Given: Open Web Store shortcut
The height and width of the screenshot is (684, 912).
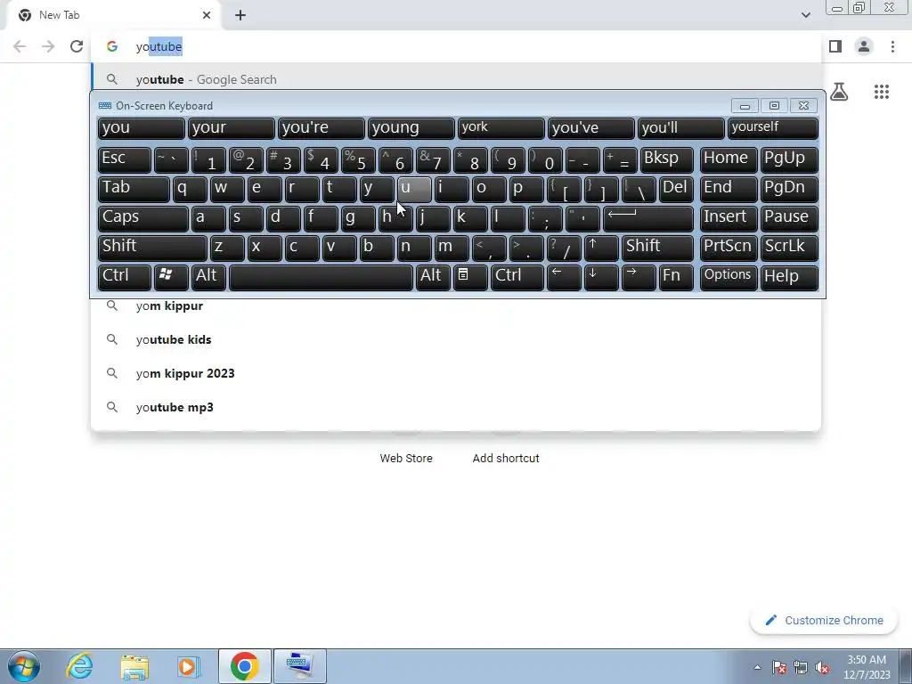Looking at the screenshot, I should [406, 459].
